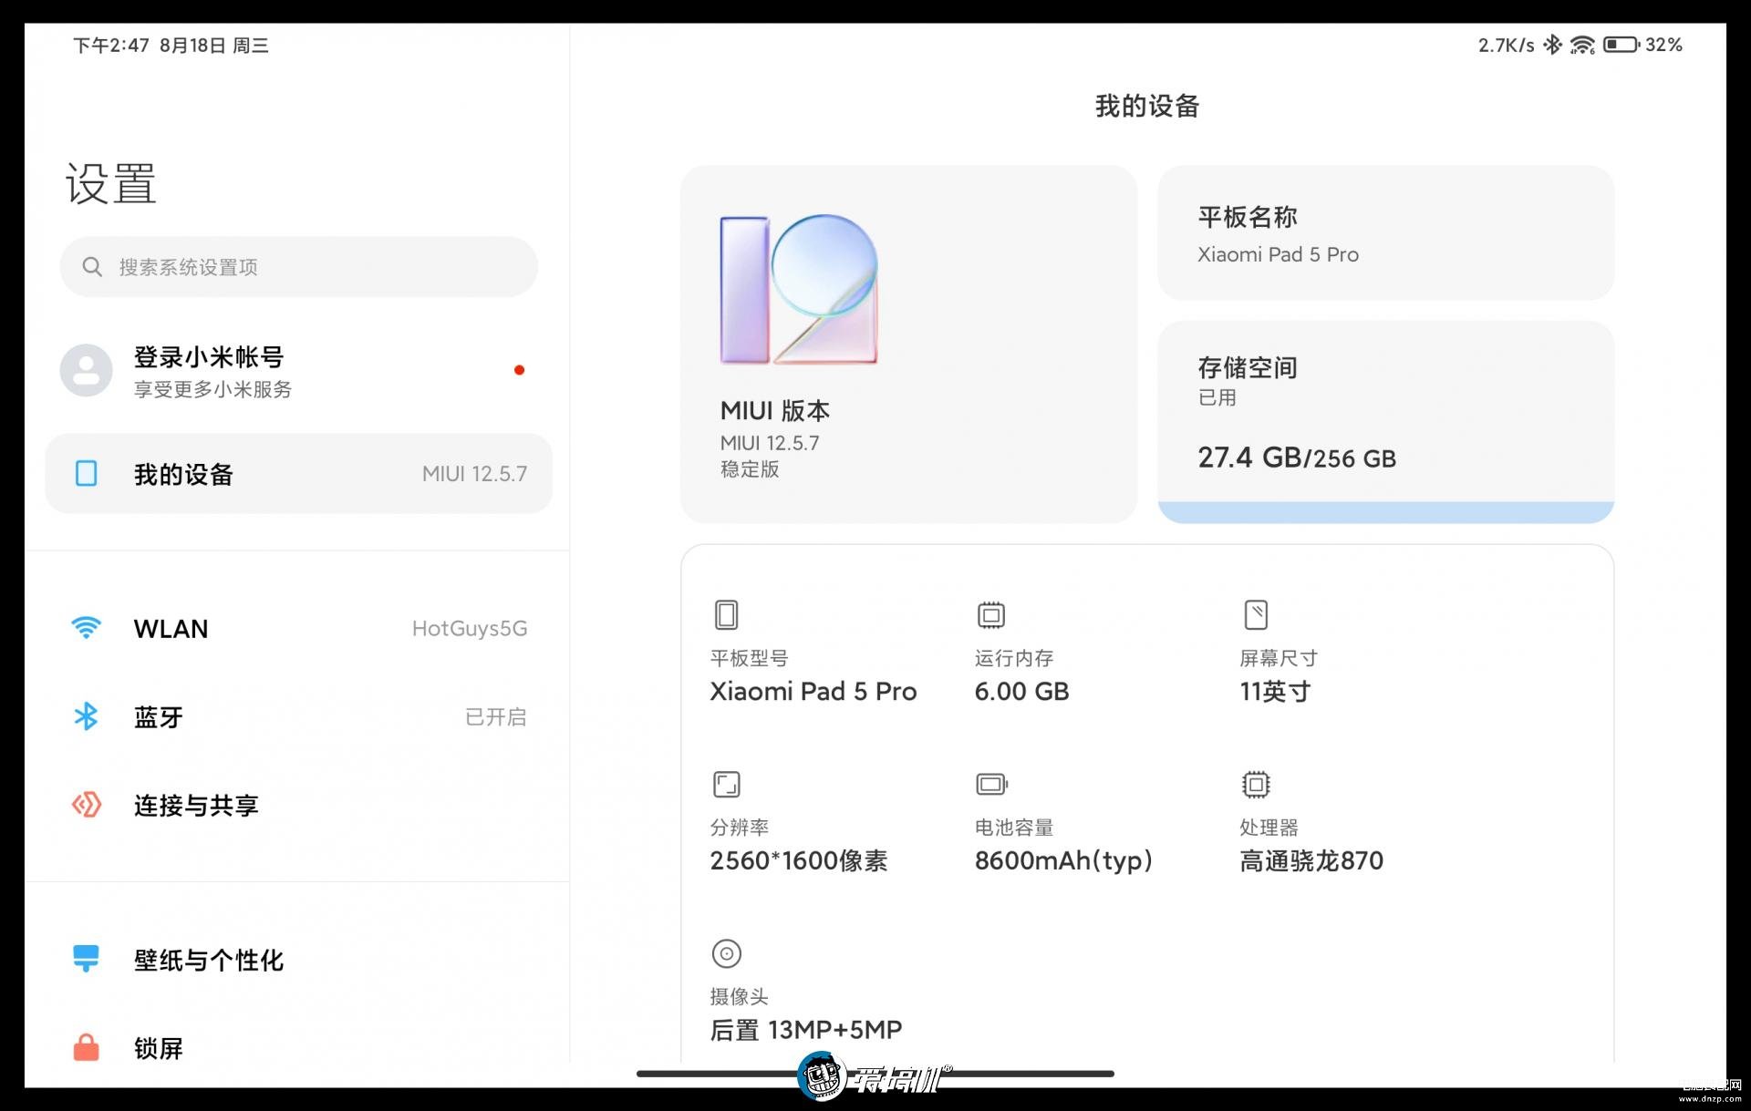This screenshot has width=1751, height=1111.
Task: Tap MIUI 12.5.7 label in sidebar row
Action: (474, 474)
